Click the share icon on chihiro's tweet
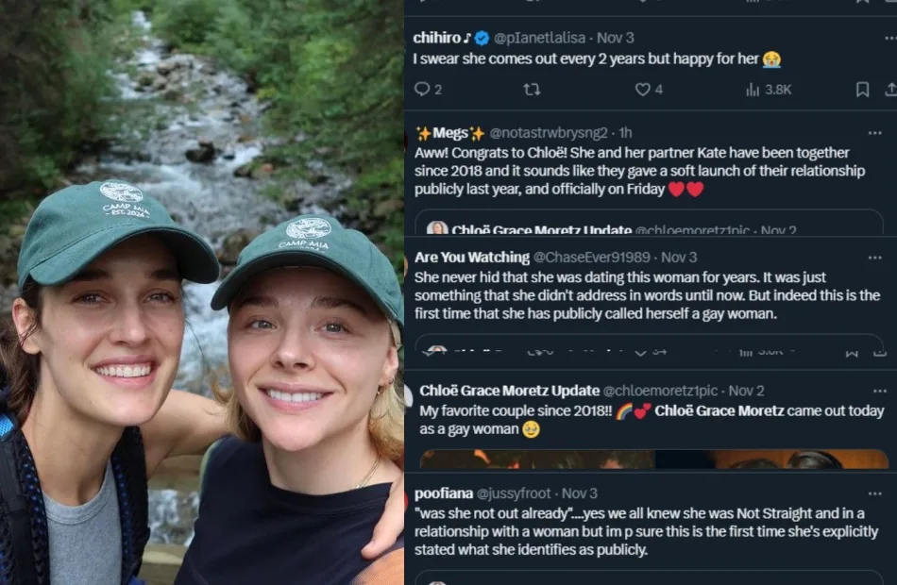The width and height of the screenshot is (897, 585). coord(889,90)
